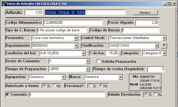The width and height of the screenshot is (178, 107).
Task: Select No for Autorizado a Venta
Action: pyautogui.click(x=54, y=86)
